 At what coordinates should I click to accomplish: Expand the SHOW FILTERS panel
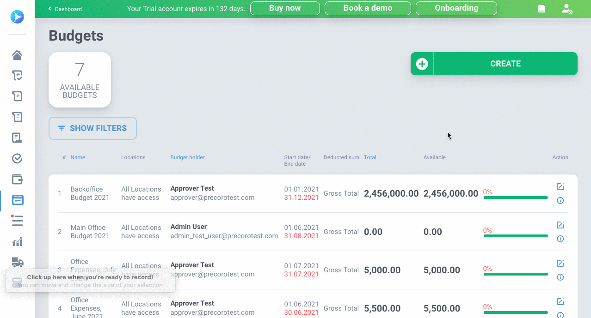coord(92,128)
